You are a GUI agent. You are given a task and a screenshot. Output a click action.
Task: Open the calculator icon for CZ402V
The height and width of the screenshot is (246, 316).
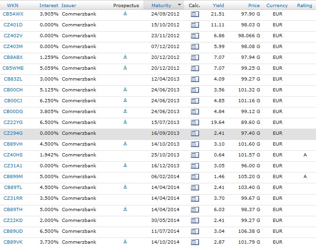click(x=195, y=36)
